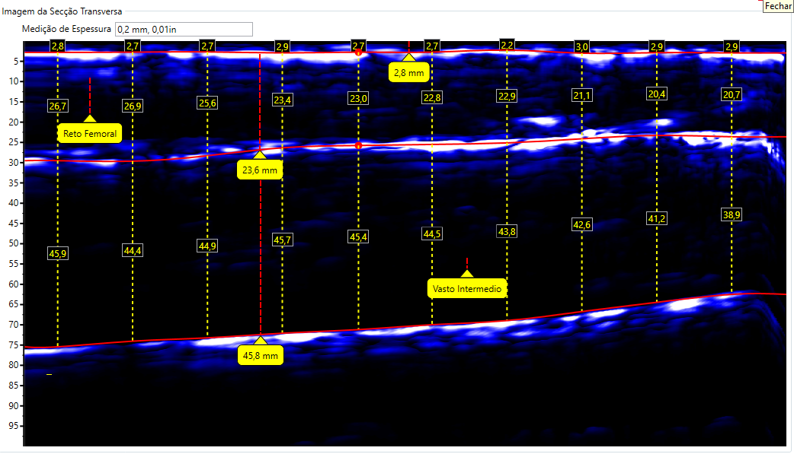Click the 45,9 depth measurement box
794x454 pixels.
(58, 254)
